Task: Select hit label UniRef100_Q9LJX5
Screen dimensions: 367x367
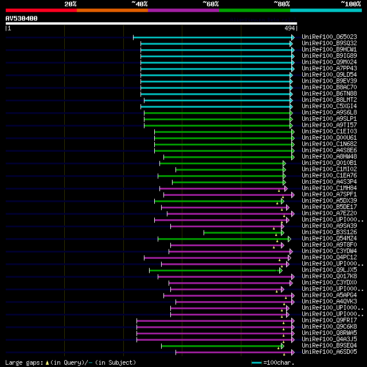Action: 329,270
